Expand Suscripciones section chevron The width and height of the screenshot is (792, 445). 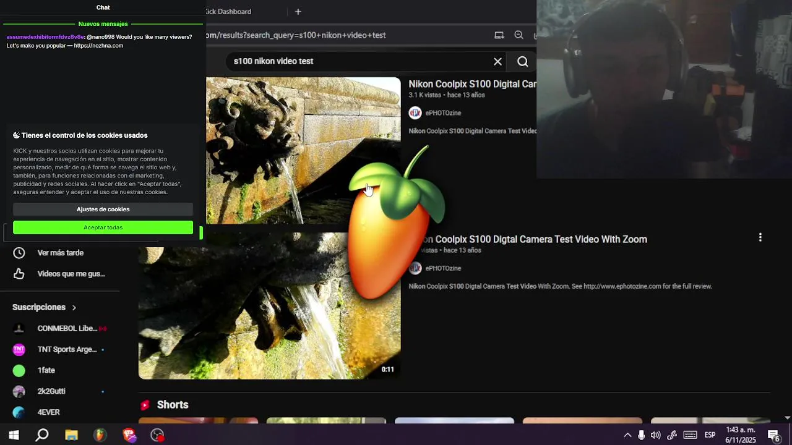pyautogui.click(x=74, y=307)
